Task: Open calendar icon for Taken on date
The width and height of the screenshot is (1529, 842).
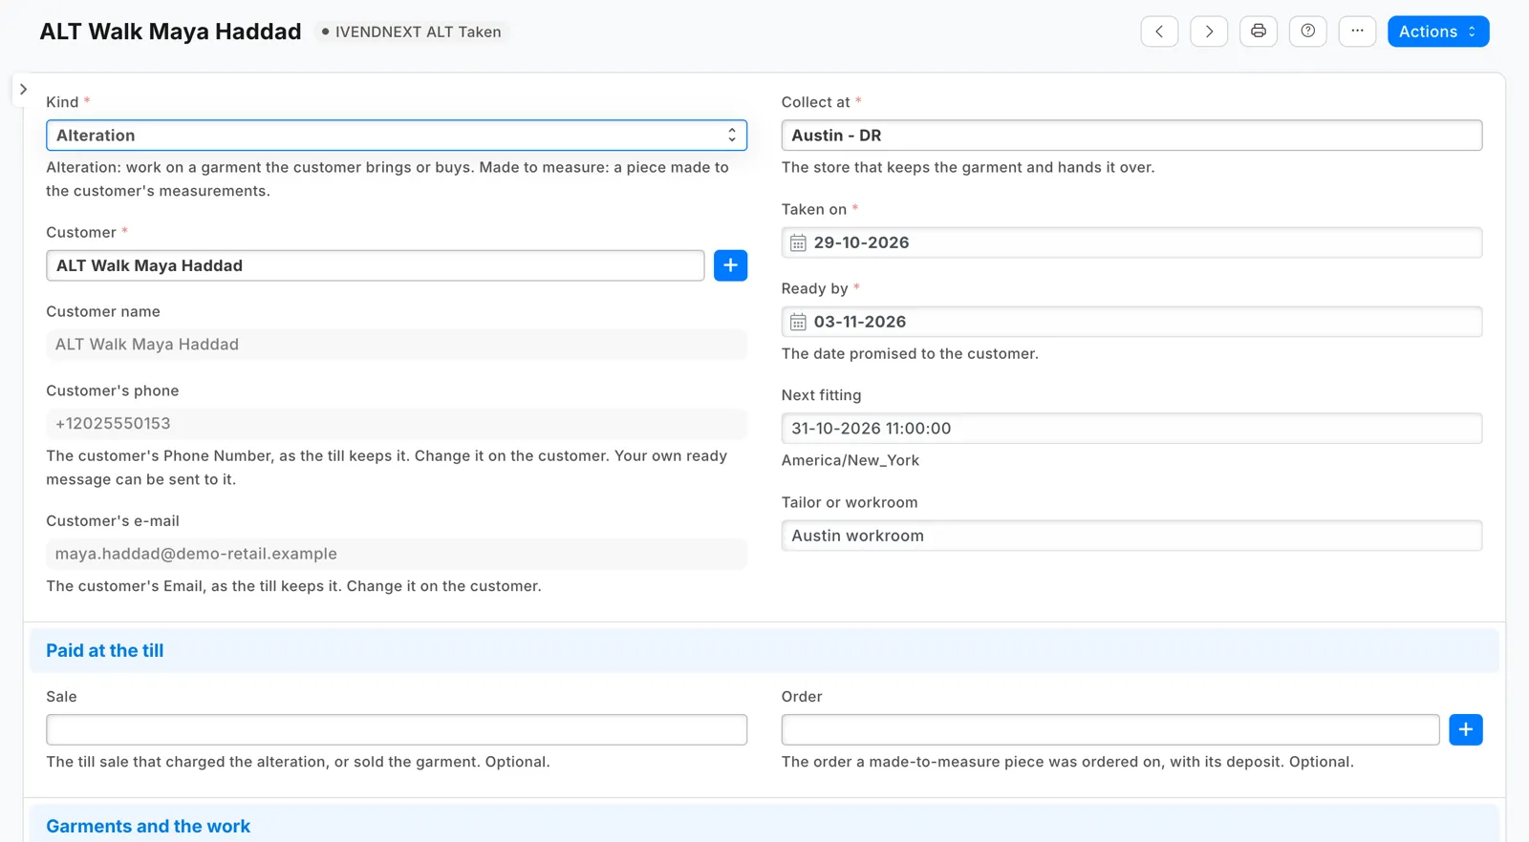Action: pos(798,243)
